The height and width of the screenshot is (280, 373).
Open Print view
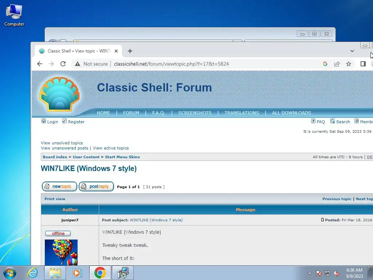click(x=55, y=199)
